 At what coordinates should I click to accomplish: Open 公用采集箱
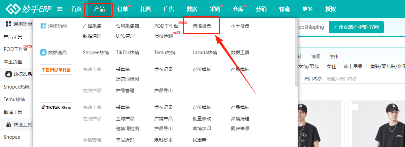pyautogui.click(x=128, y=26)
